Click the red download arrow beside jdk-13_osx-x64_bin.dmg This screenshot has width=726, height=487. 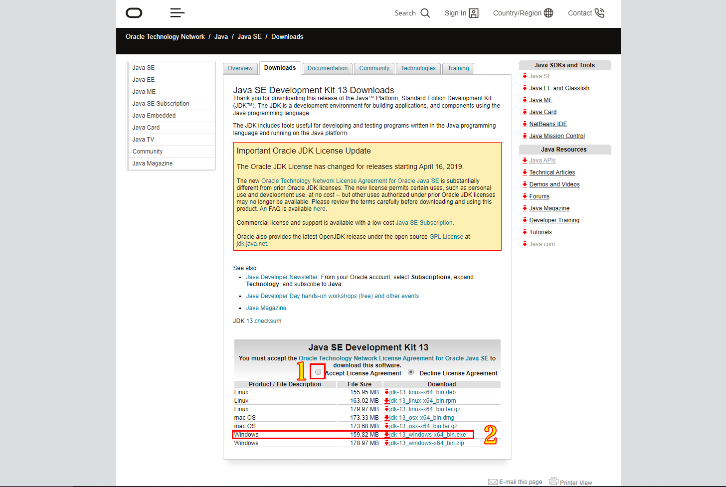(386, 418)
